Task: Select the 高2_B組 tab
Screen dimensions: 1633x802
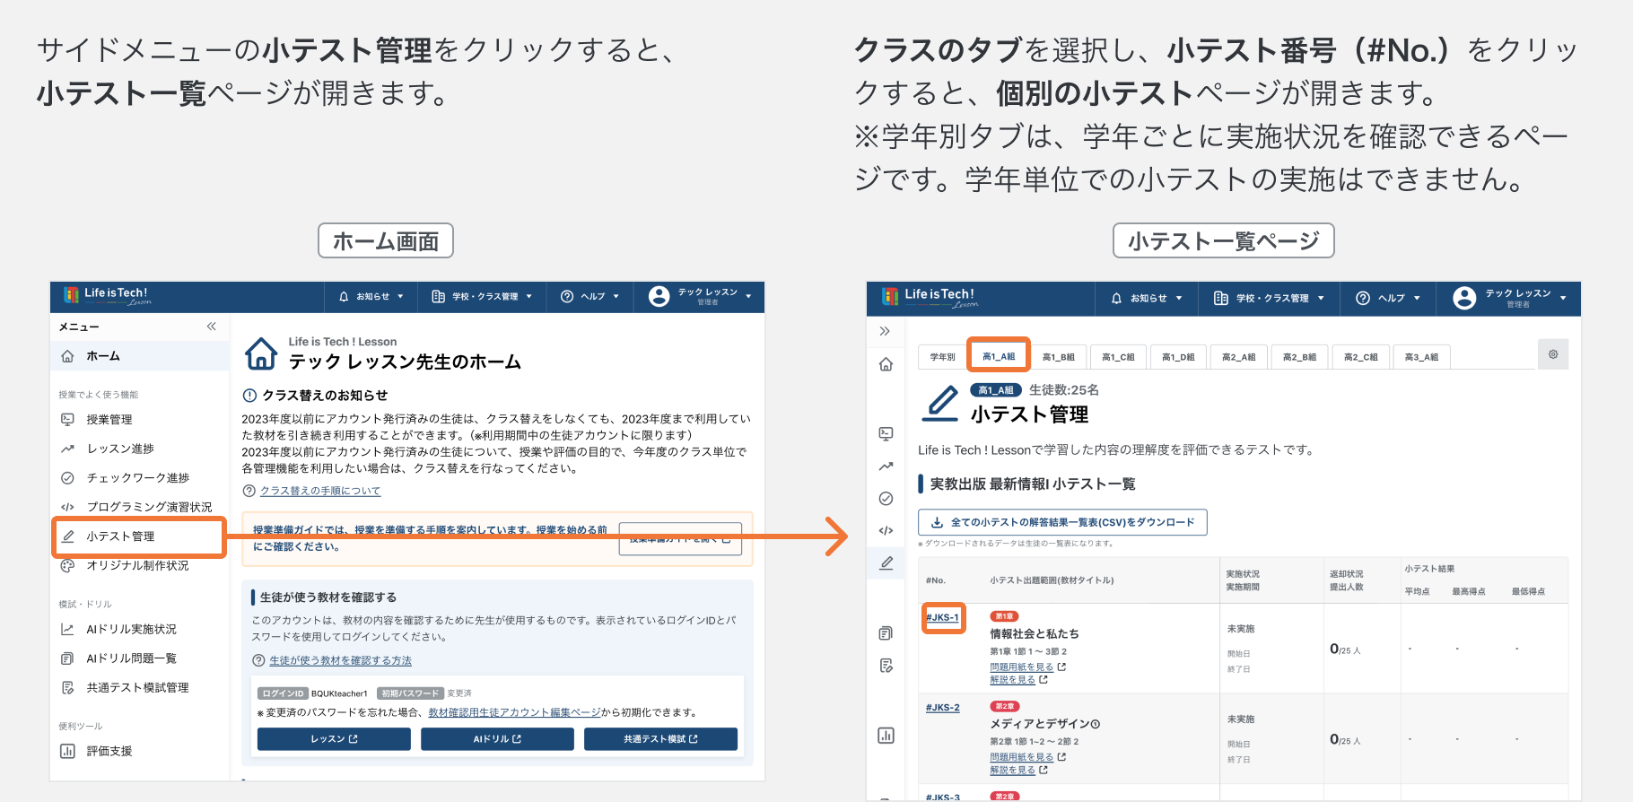Action: (1299, 357)
